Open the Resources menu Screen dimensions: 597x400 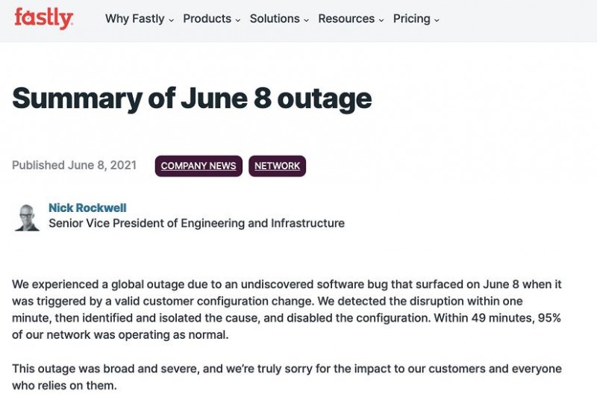(351, 19)
